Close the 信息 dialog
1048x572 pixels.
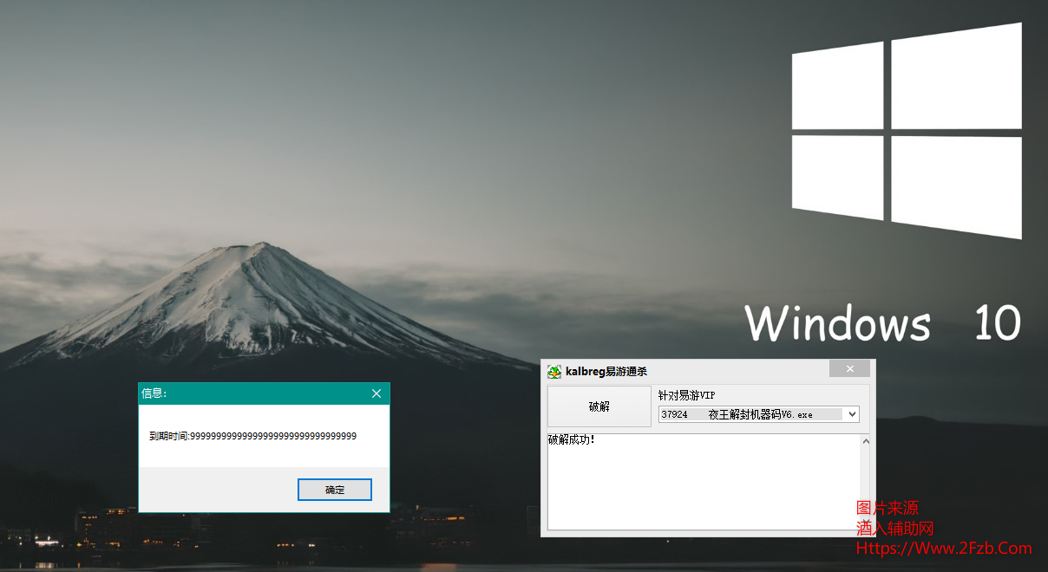tap(377, 393)
